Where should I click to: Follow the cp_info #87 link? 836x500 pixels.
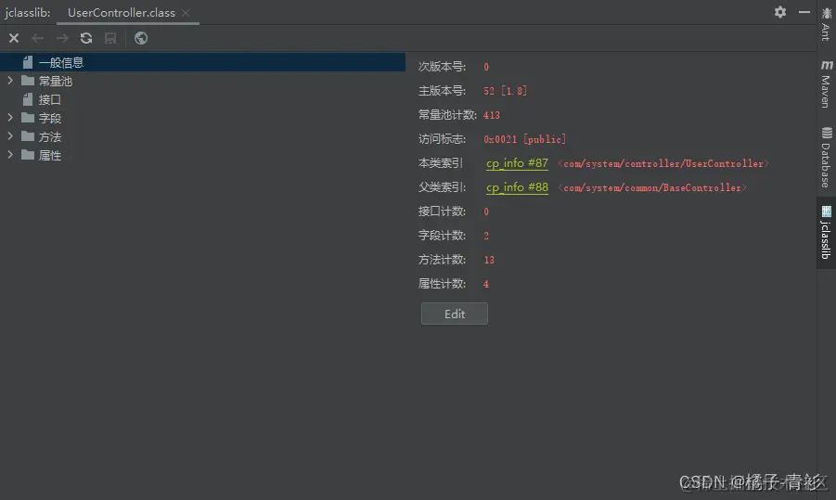coord(517,163)
